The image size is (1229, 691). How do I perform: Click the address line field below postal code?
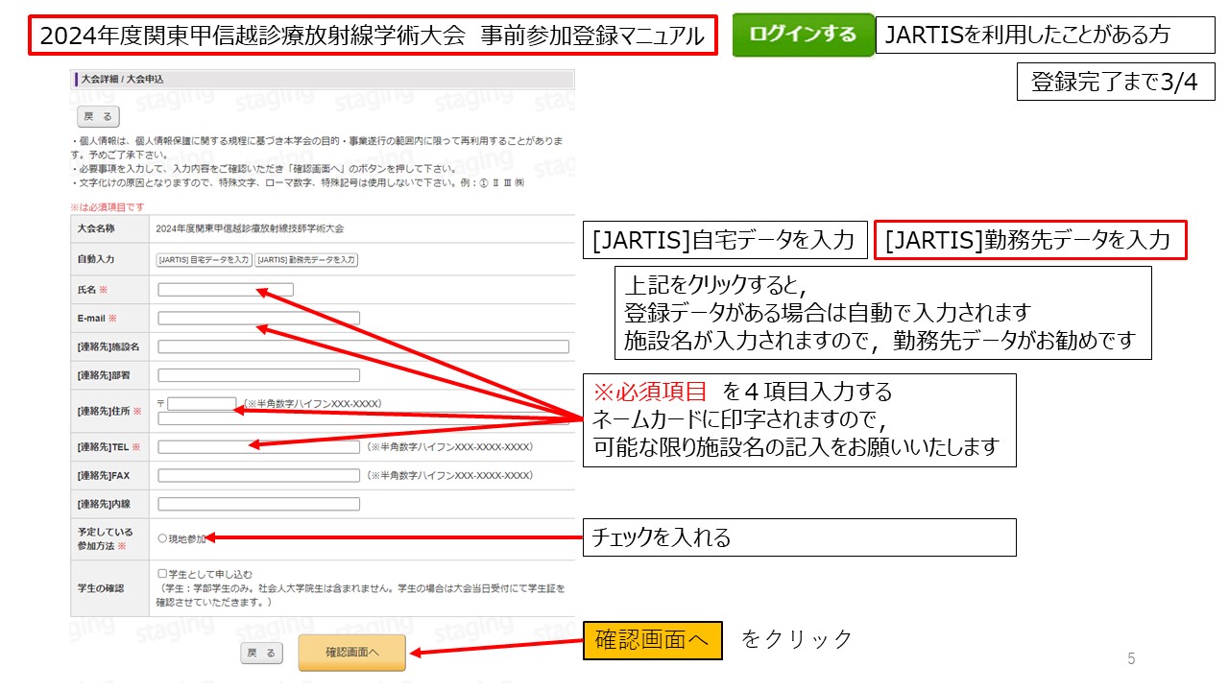pos(363,418)
